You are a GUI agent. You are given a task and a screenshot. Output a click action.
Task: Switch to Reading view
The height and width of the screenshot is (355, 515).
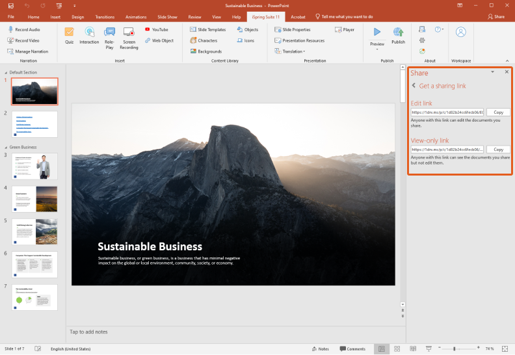[x=413, y=348]
